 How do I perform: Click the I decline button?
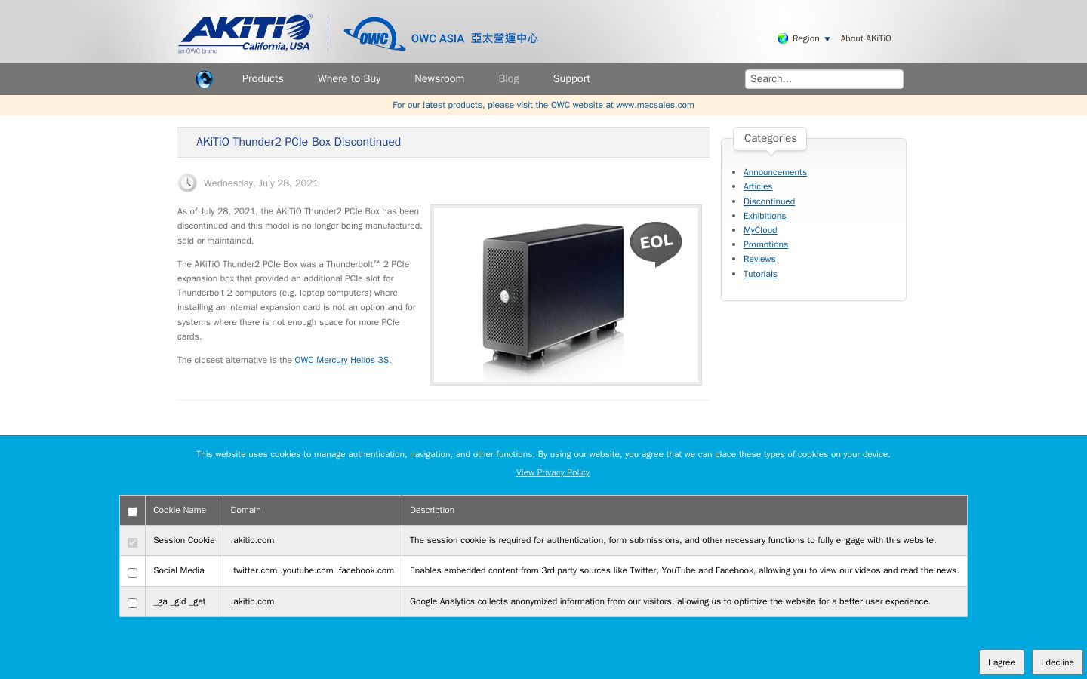tap(1058, 662)
